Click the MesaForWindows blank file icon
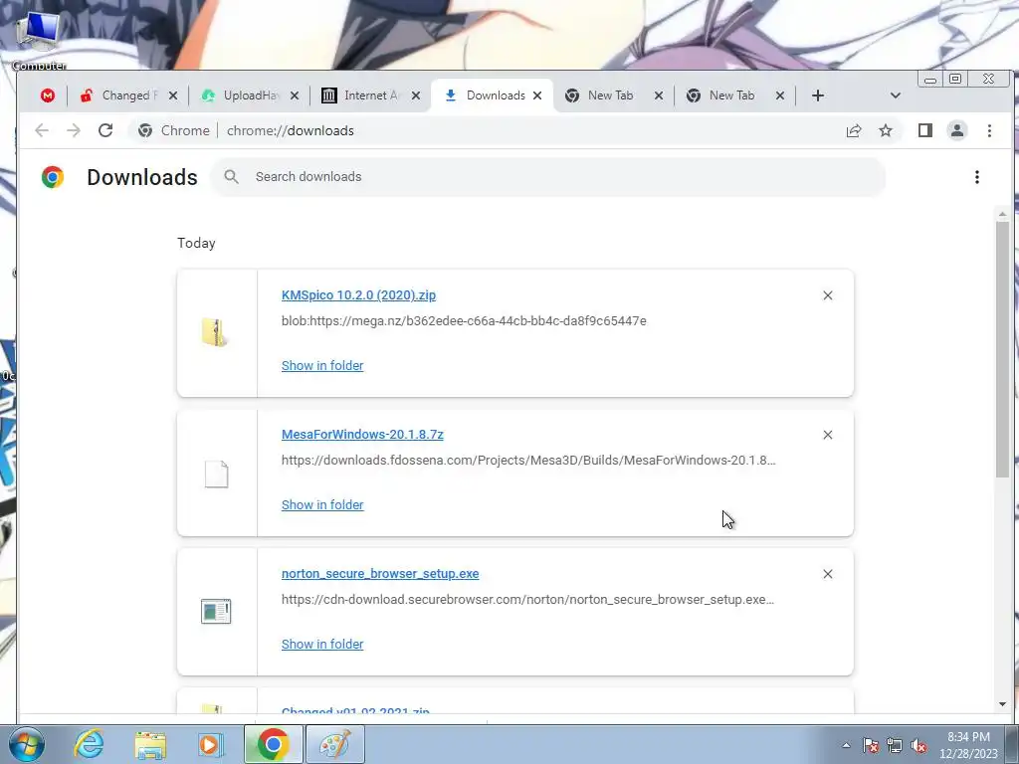1019x764 pixels. 216,475
